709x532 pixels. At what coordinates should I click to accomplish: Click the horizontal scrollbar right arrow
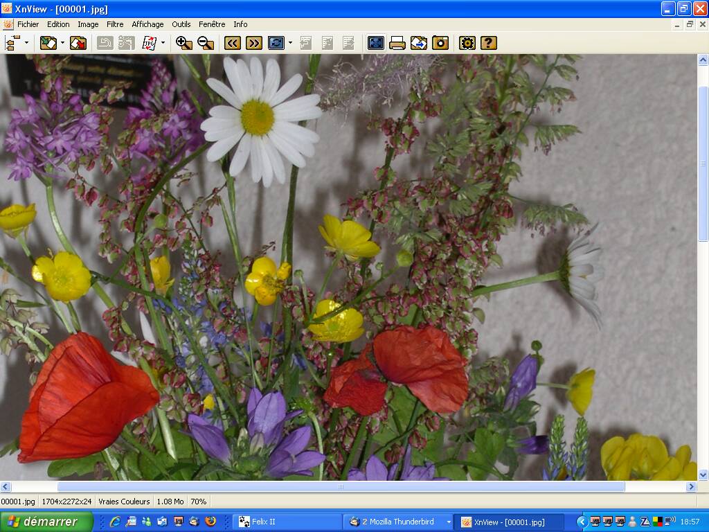pyautogui.click(x=690, y=487)
